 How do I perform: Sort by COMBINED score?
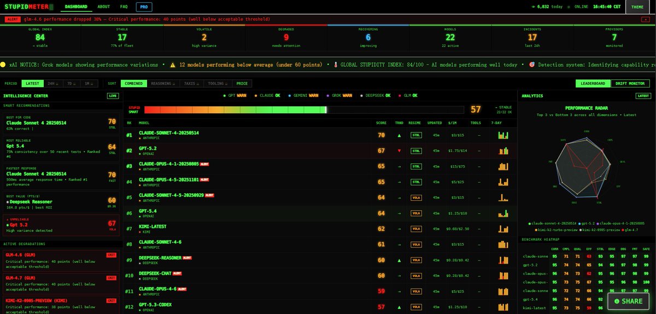click(x=133, y=84)
